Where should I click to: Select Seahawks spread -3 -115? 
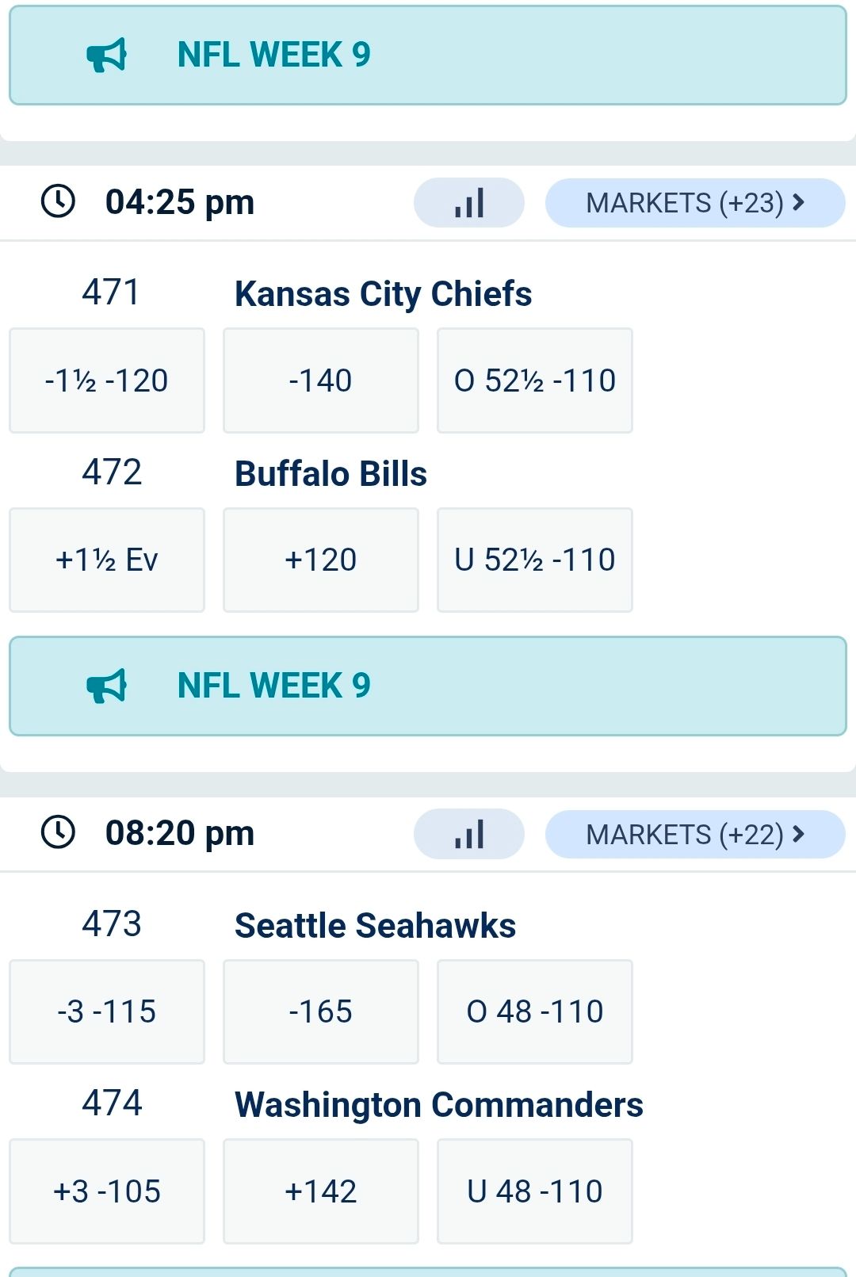coord(107,1011)
